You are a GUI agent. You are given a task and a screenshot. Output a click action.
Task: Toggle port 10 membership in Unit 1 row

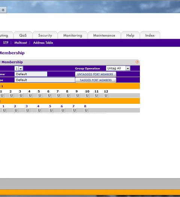pos(87,95)
